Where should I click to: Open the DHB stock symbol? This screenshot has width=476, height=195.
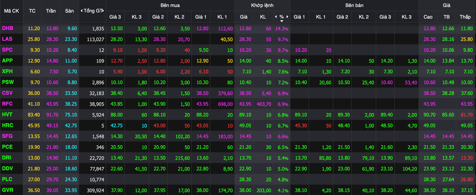tap(8, 28)
